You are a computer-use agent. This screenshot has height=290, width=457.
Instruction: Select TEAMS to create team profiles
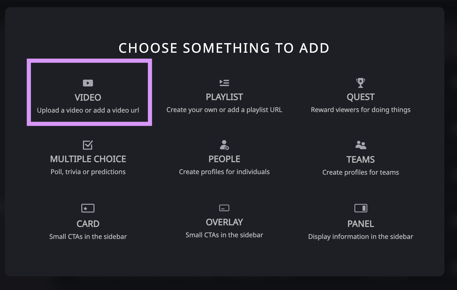tap(361, 159)
